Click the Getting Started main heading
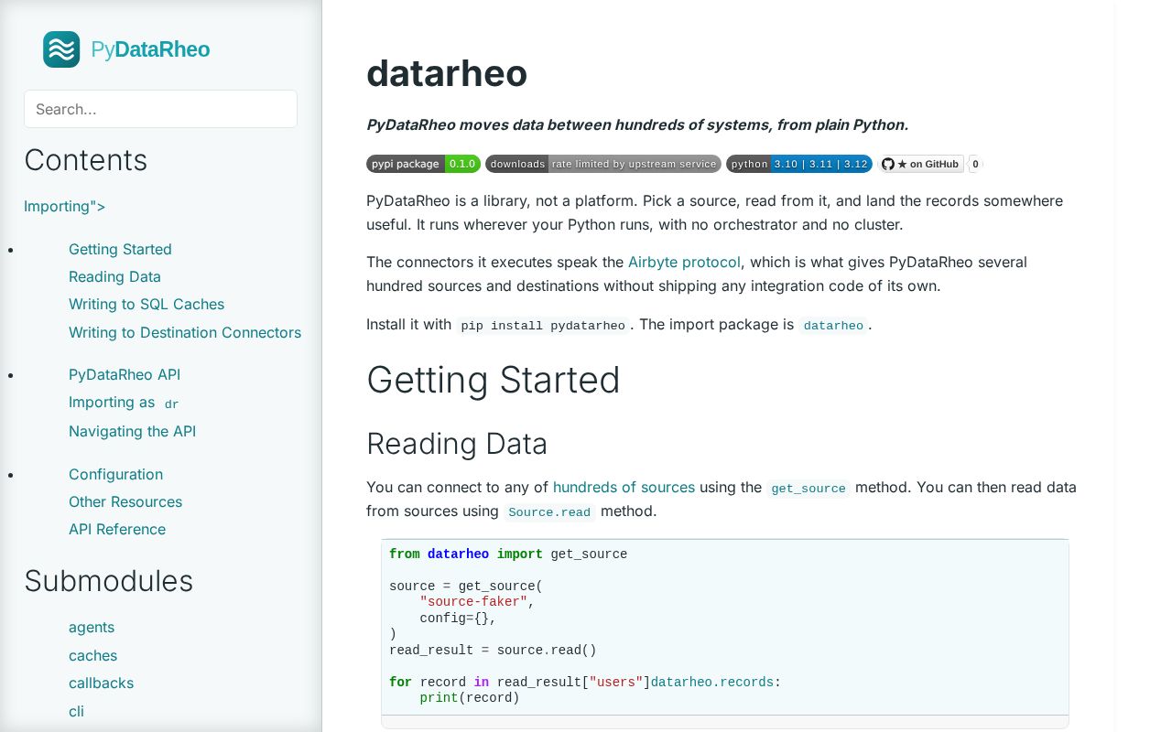The height and width of the screenshot is (732, 1172). pos(494,380)
